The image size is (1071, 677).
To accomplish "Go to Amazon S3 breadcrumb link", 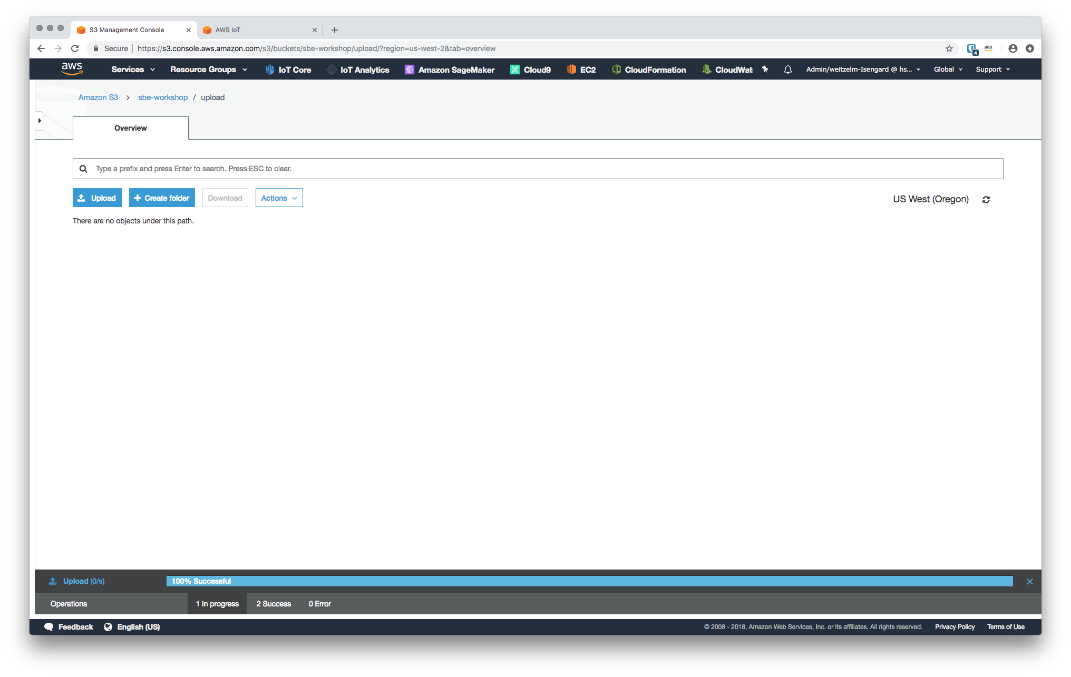I will pyautogui.click(x=98, y=97).
